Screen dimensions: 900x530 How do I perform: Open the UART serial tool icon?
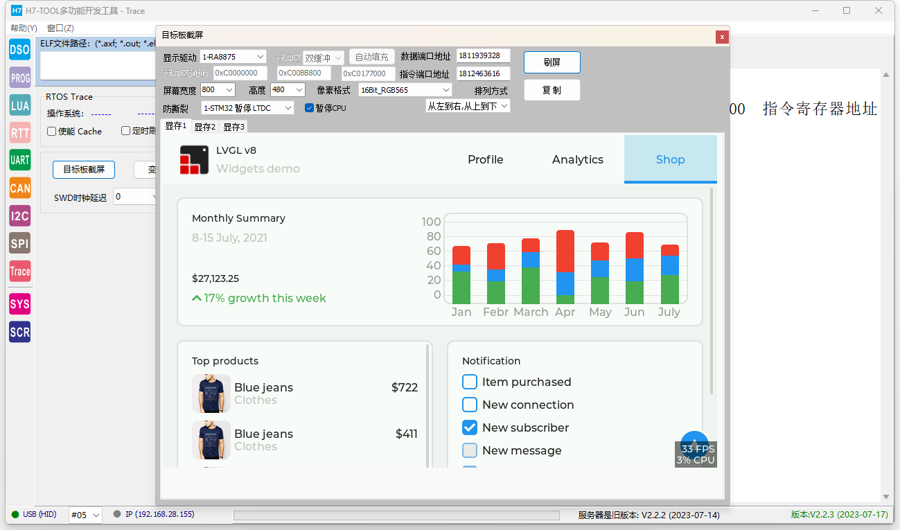pos(20,160)
